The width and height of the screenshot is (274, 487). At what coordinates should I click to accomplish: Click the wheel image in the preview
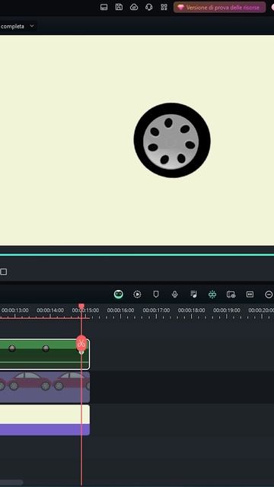[172, 140]
